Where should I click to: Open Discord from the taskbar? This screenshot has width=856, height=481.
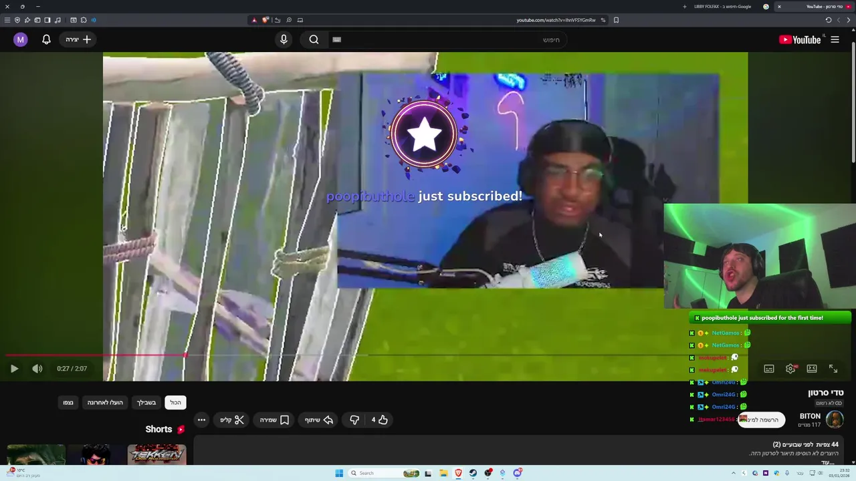[x=517, y=473]
